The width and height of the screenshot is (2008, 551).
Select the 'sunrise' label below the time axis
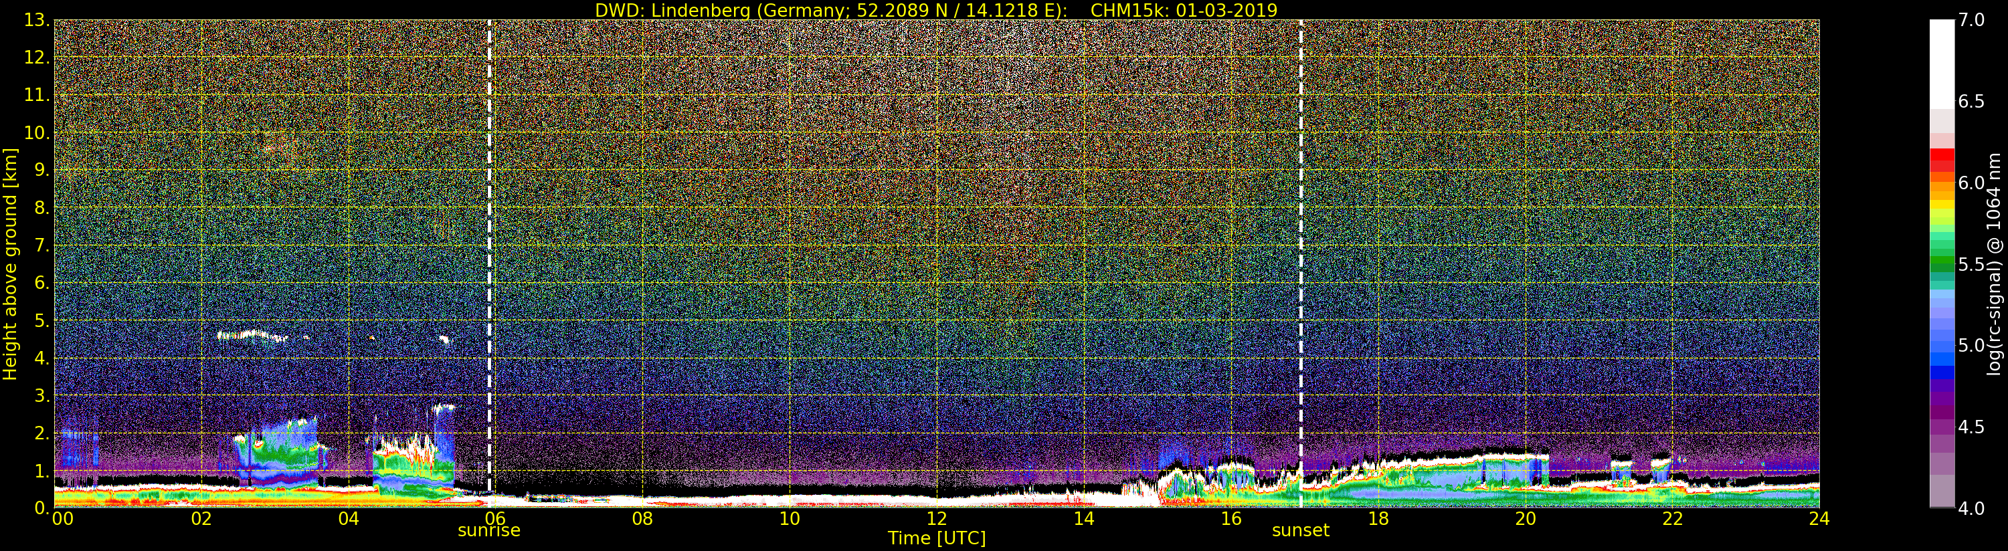pyautogui.click(x=488, y=531)
